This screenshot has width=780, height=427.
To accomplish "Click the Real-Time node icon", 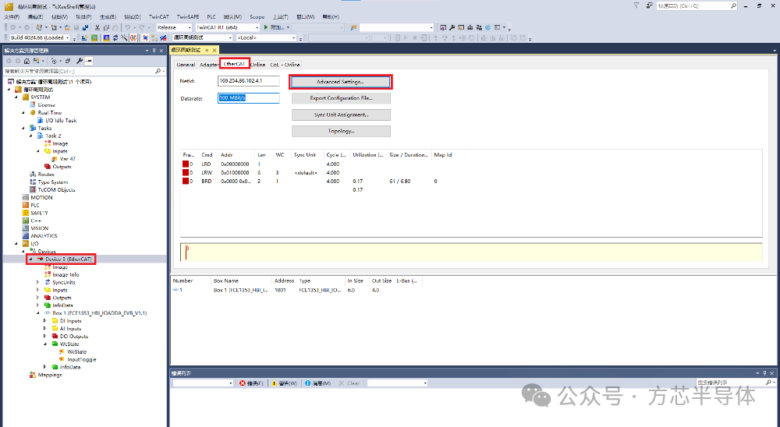I will click(33, 113).
